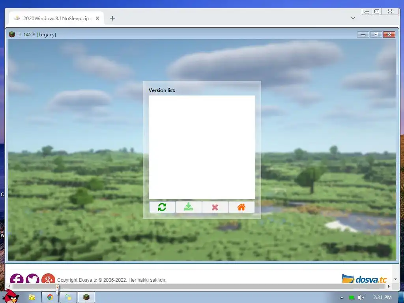
Task: Open the volume speaker tray icon
Action: 361,297
